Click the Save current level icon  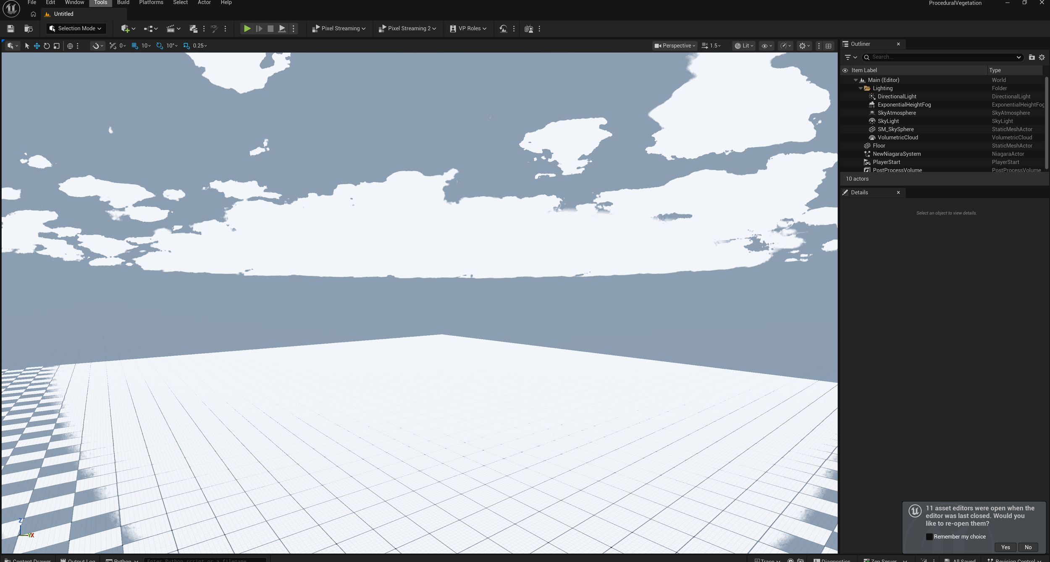[10, 29]
